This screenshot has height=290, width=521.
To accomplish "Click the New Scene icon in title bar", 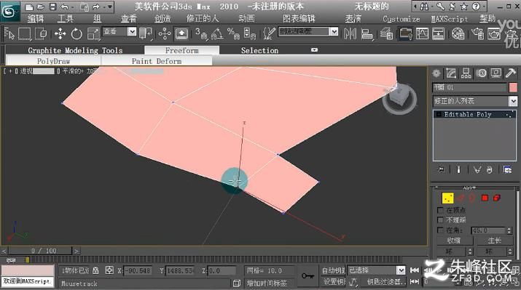I will point(29,7).
